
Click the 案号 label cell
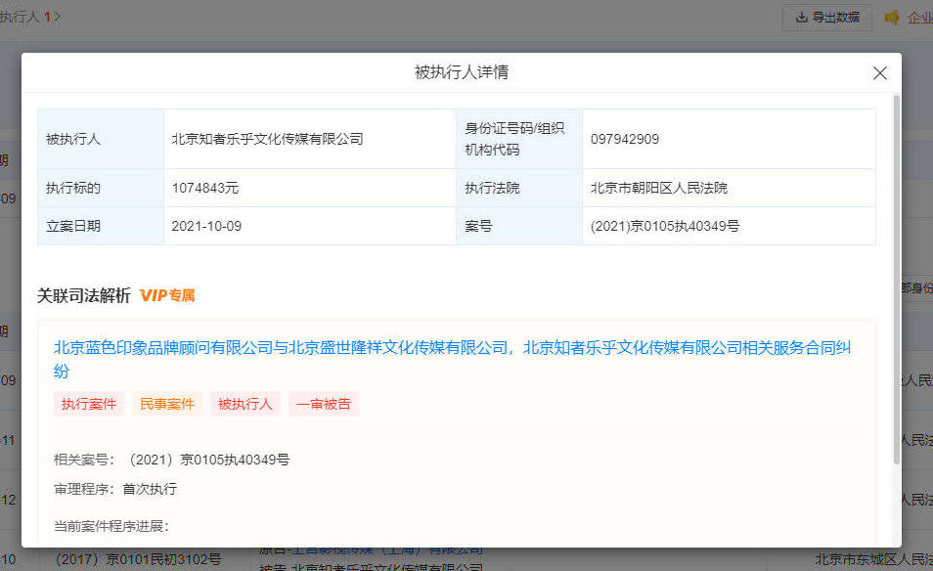click(x=519, y=226)
